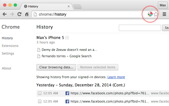Open Settings from left sidebar

pyautogui.click(x=8, y=54)
